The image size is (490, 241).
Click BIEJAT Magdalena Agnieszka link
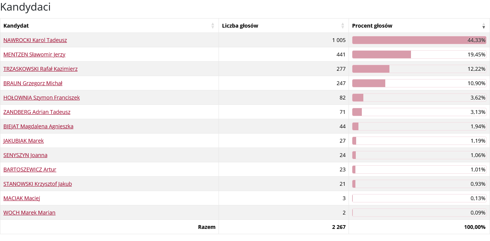[38, 126]
